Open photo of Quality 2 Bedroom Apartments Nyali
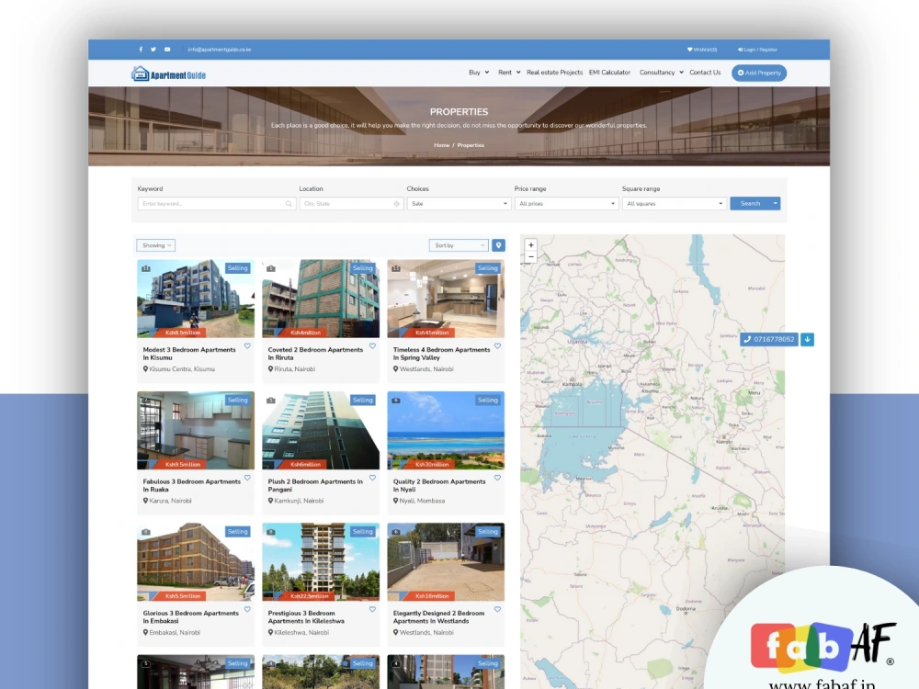The height and width of the screenshot is (689, 919). pos(446,430)
